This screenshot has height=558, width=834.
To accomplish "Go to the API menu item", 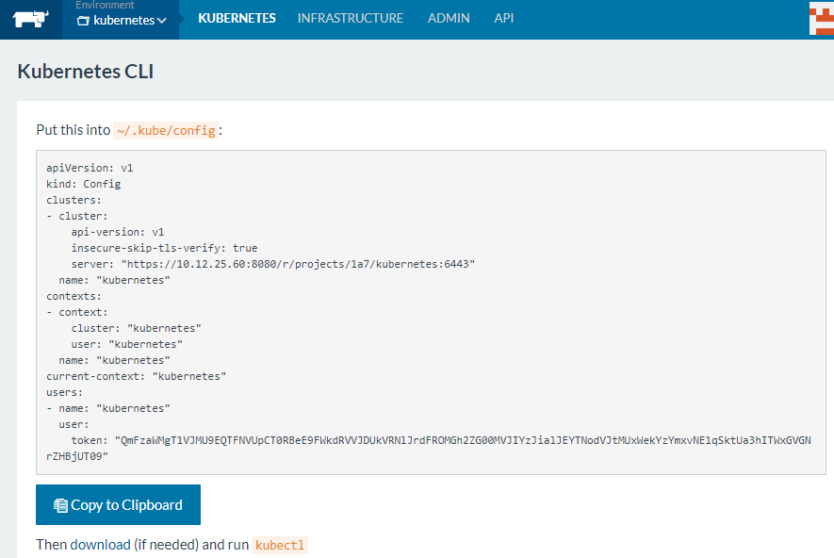I will click(504, 18).
